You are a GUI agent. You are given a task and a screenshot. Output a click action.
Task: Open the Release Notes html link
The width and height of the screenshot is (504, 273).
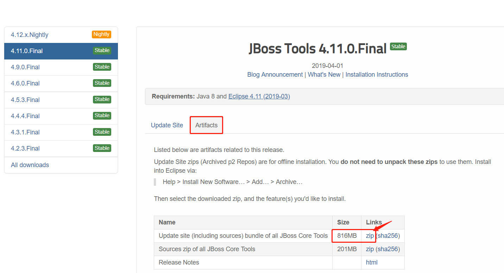372,262
